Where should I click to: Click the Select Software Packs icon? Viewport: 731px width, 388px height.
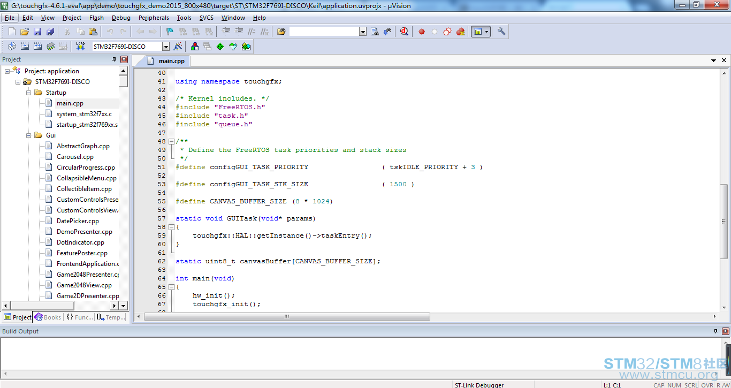[233, 47]
